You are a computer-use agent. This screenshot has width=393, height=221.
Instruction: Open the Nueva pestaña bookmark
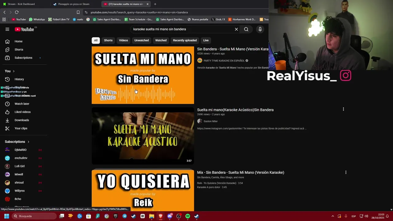(x=197, y=19)
